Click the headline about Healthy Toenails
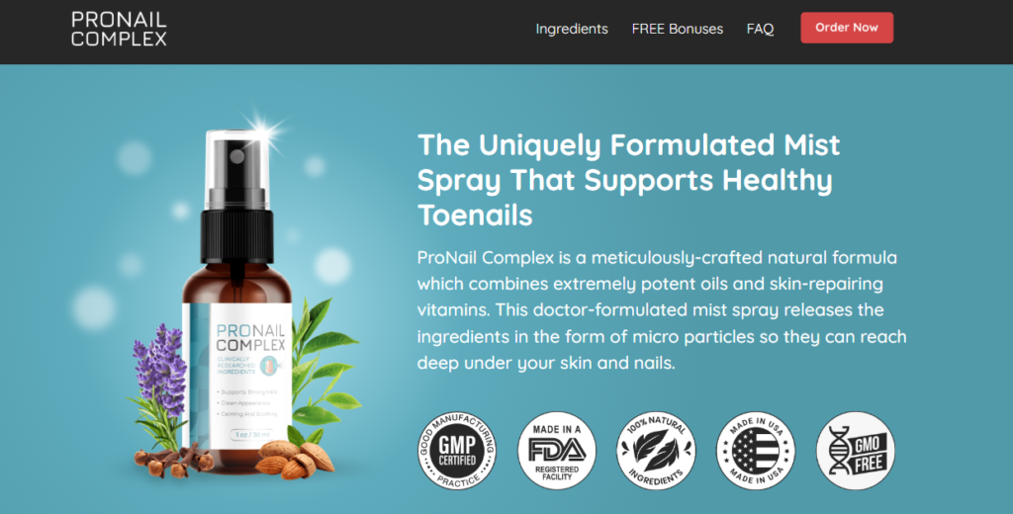The image size is (1013, 514). click(628, 180)
